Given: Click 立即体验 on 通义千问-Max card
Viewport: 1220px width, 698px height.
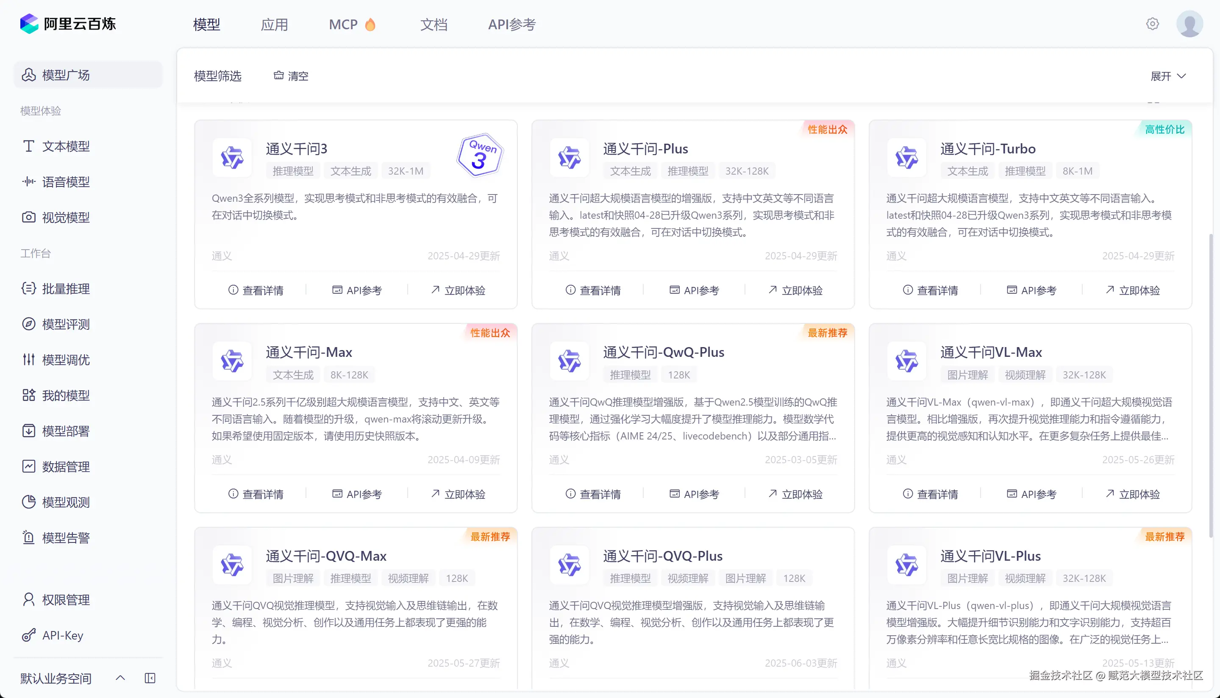Looking at the screenshot, I should pyautogui.click(x=458, y=494).
